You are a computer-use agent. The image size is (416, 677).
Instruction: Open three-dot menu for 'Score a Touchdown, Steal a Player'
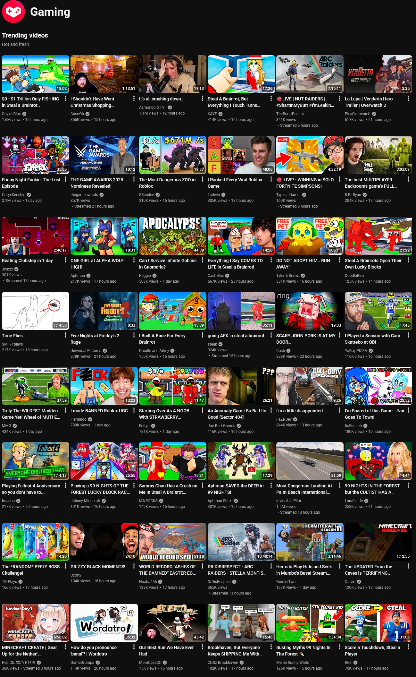pos(408,647)
